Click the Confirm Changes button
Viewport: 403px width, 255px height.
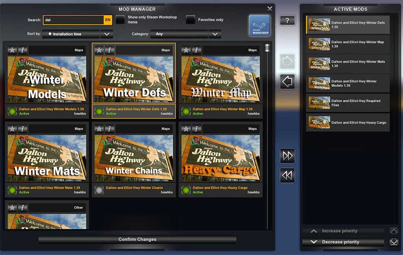tap(137, 239)
